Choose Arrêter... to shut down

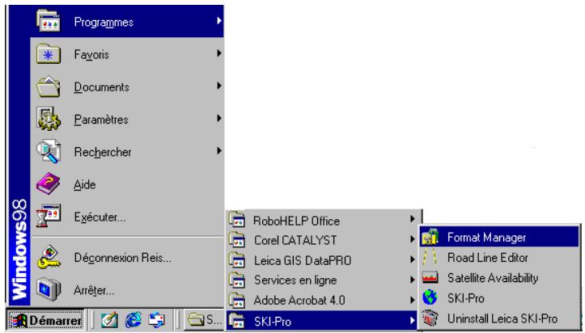point(127,290)
